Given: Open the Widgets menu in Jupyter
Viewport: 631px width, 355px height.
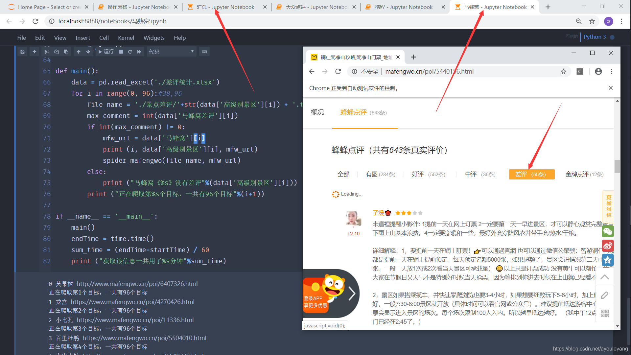Looking at the screenshot, I should point(154,38).
